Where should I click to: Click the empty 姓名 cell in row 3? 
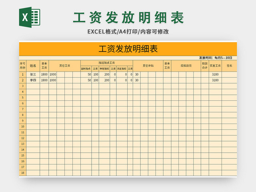(x=33, y=86)
